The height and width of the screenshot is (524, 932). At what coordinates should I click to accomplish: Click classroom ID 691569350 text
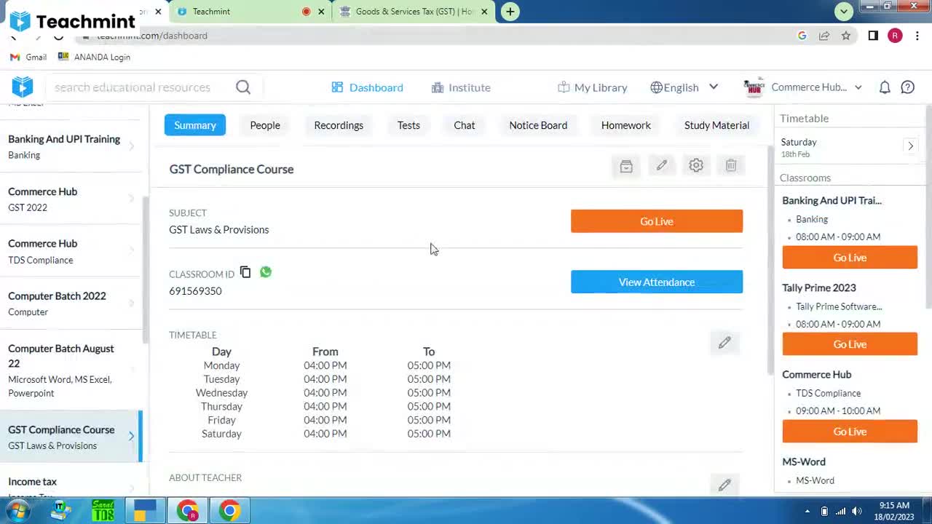(x=195, y=291)
